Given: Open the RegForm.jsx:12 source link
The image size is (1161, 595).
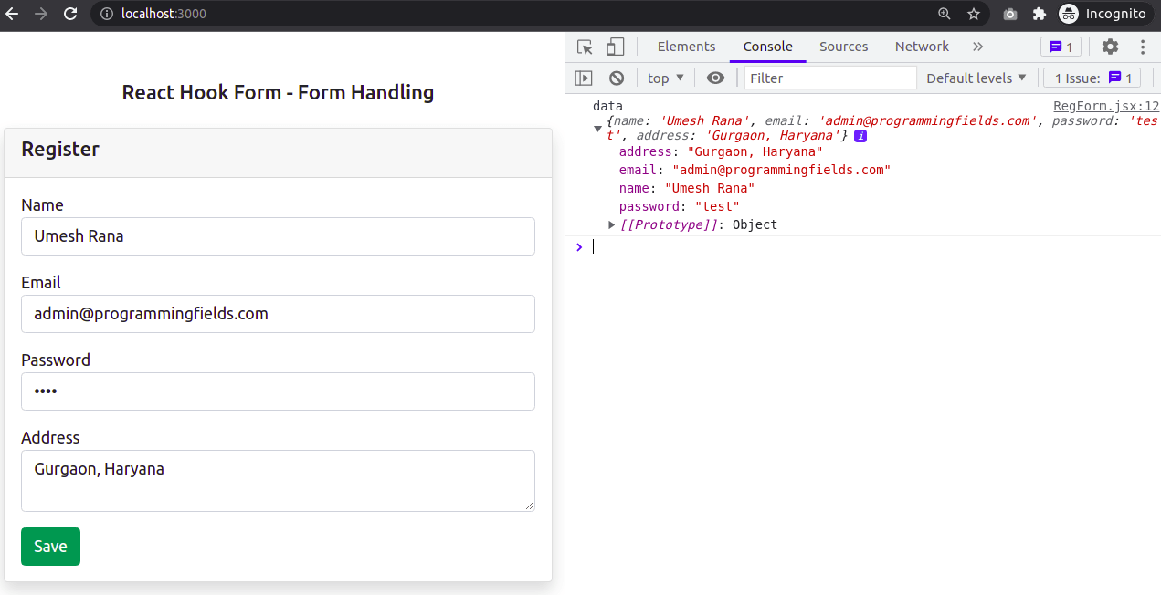Looking at the screenshot, I should (x=1105, y=106).
